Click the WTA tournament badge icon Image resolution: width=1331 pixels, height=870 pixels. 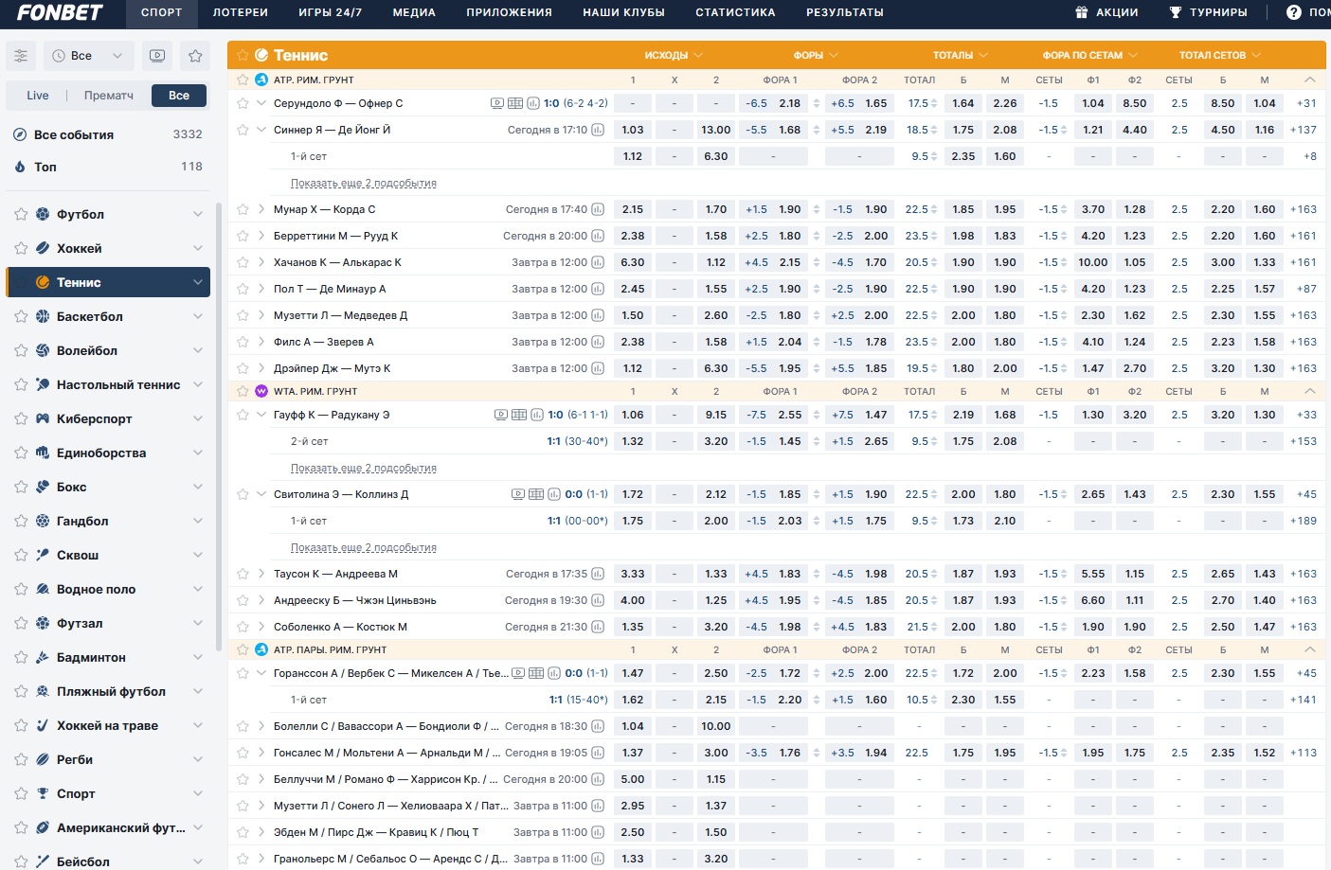point(261,391)
